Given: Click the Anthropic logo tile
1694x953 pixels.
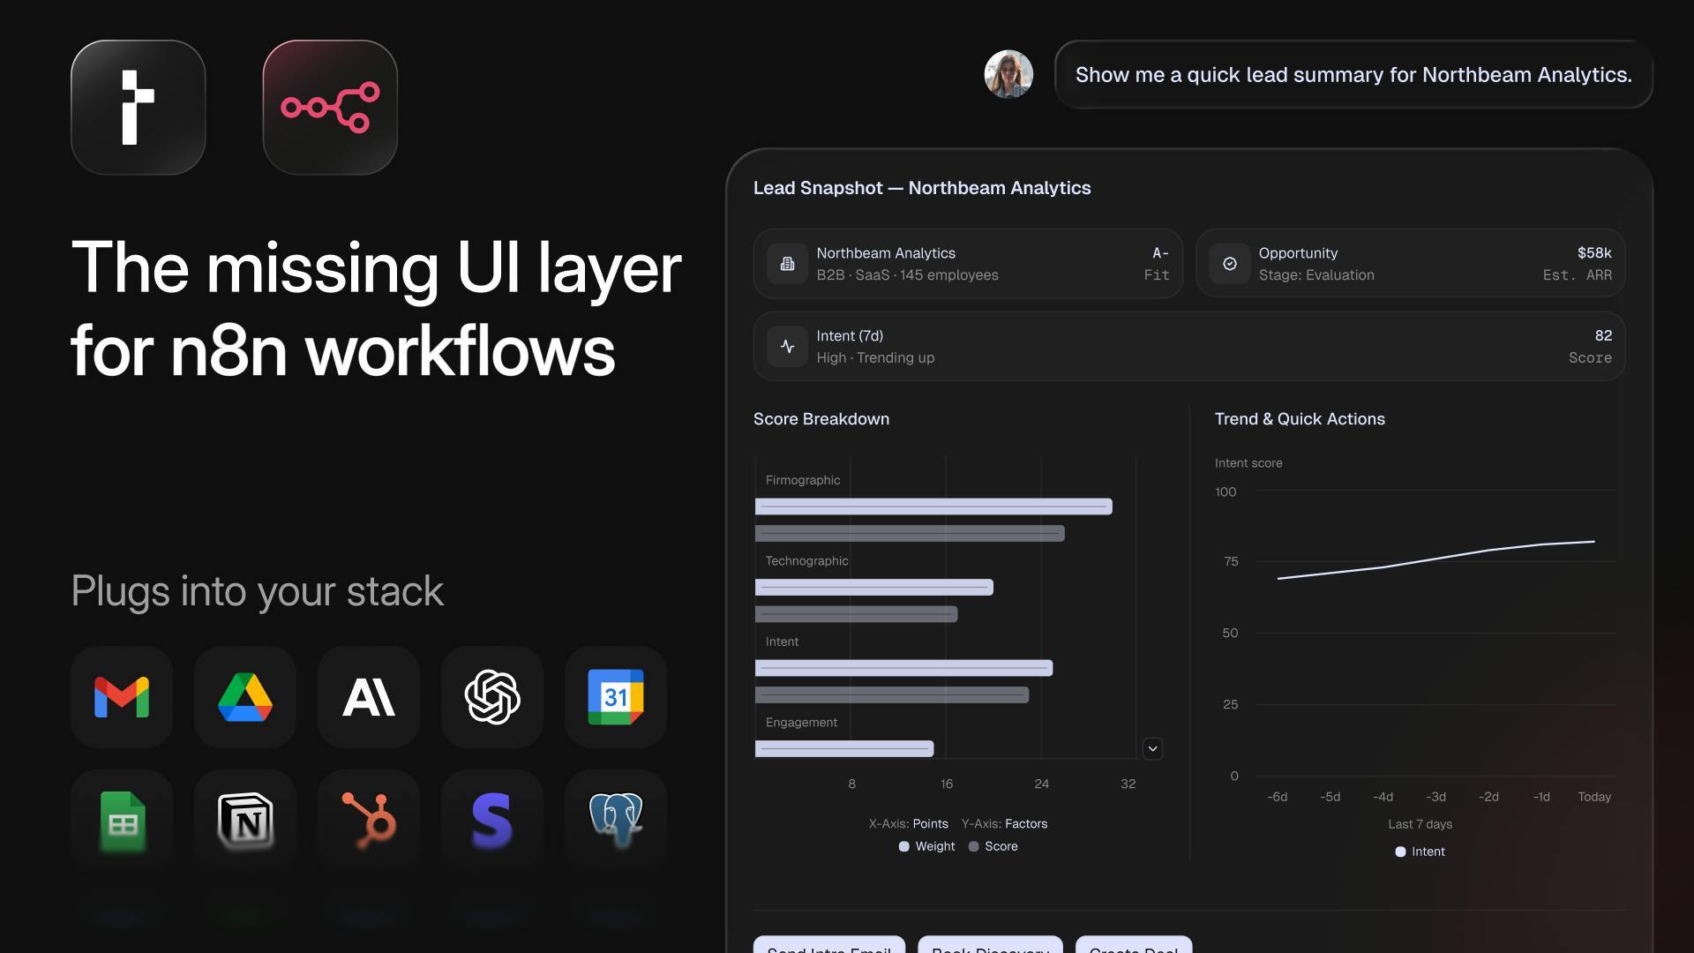Looking at the screenshot, I should tap(369, 697).
